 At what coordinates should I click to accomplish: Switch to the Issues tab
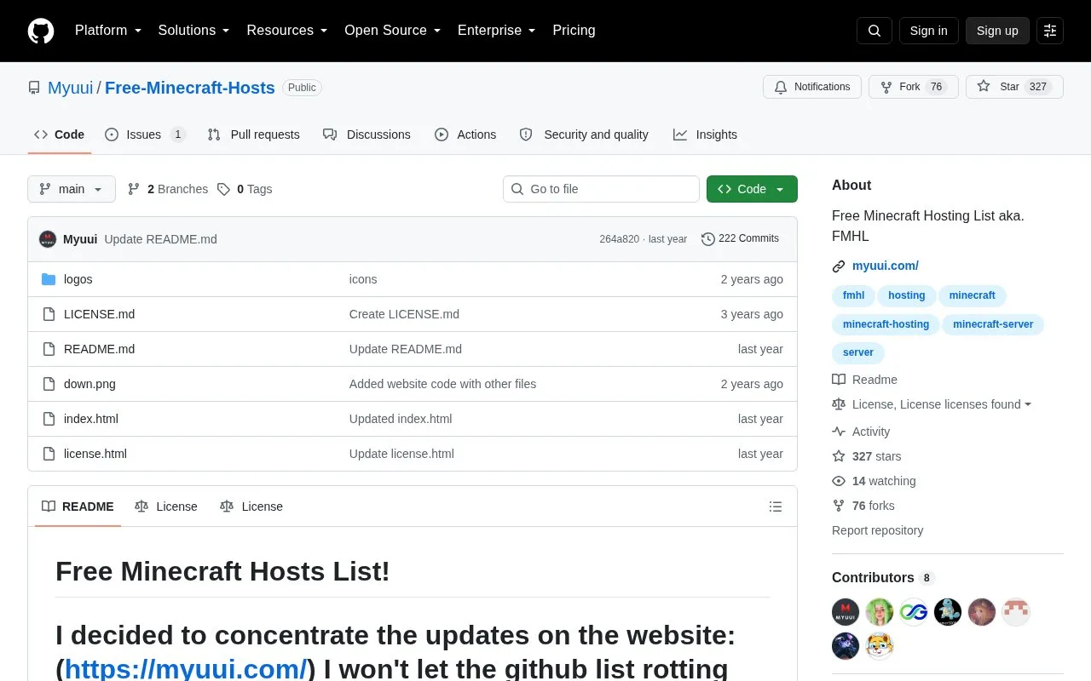click(145, 134)
